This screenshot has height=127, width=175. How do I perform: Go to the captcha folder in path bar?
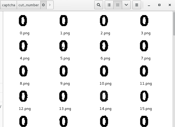[x=9, y=5]
